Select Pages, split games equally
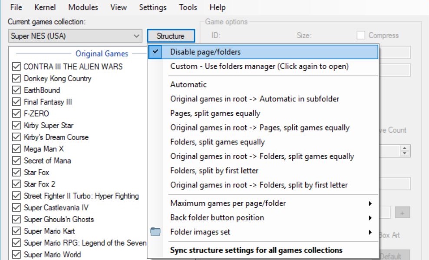 263,113
